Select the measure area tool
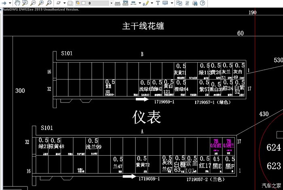 pos(125,3)
